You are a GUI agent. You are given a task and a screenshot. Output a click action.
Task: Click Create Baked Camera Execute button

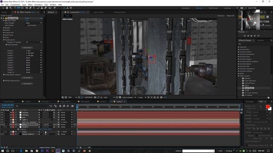[x=27, y=77]
